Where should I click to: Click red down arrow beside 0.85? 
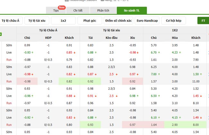pyautogui.click(x=75, y=52)
